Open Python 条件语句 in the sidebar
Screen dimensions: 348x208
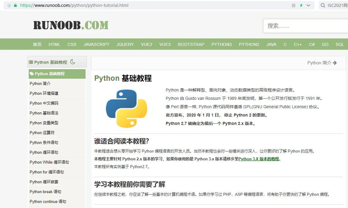(x=57, y=142)
